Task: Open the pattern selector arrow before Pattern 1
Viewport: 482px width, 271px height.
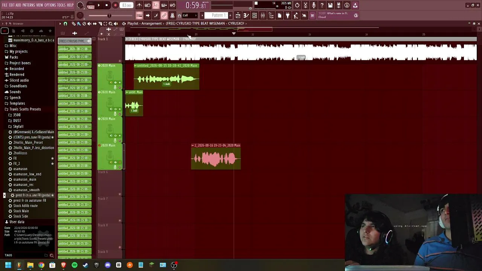Action: coord(202,15)
